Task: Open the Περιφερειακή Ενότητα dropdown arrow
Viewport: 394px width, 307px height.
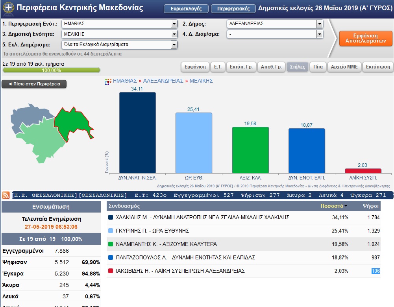Action: click(x=174, y=24)
